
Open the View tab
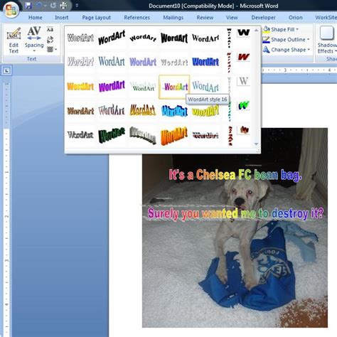[x=232, y=18]
